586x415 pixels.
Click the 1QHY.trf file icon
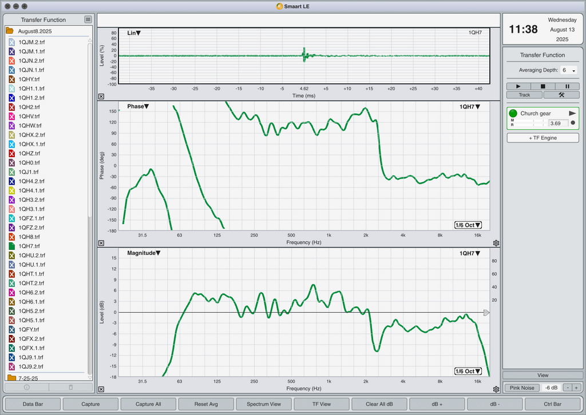[11, 79]
